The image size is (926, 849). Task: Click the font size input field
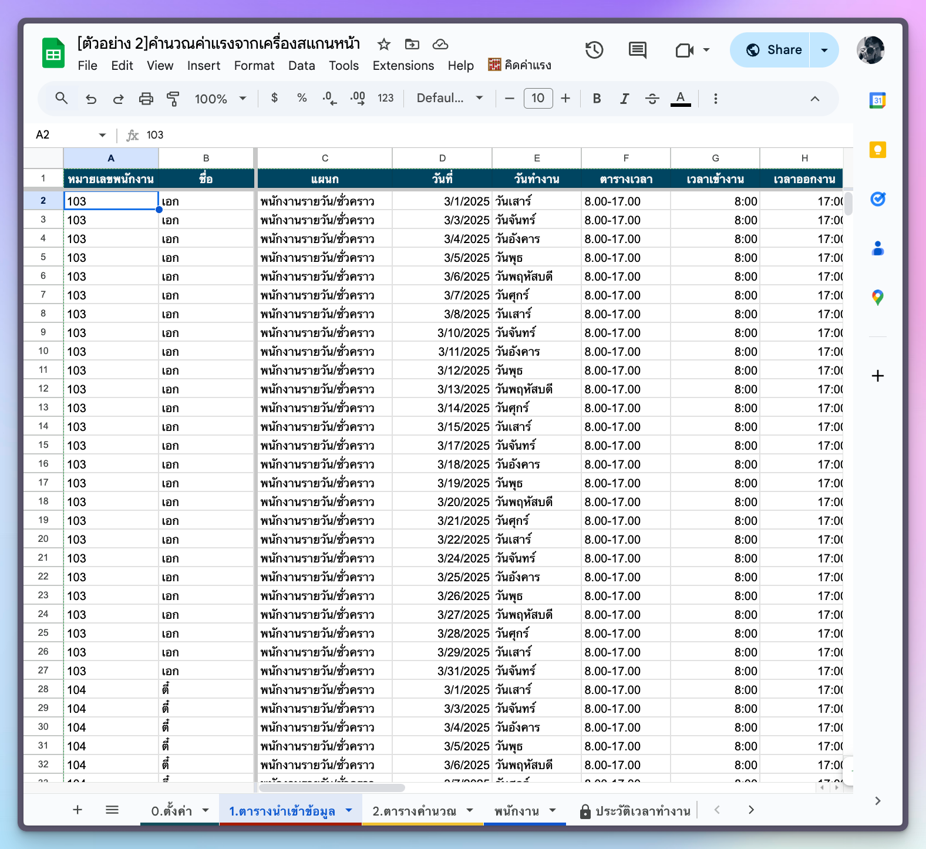pos(538,99)
